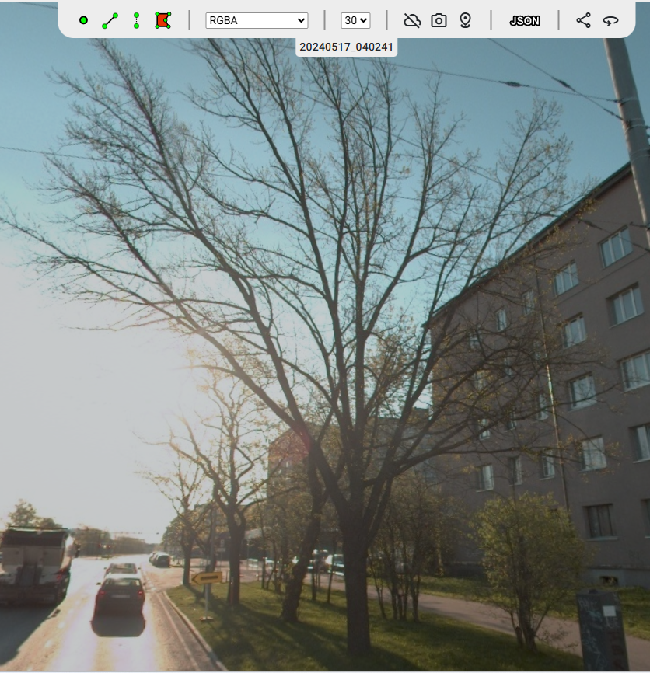Click the gray utility box at bottom right
Viewport: 650px width, 673px height.
[601, 631]
